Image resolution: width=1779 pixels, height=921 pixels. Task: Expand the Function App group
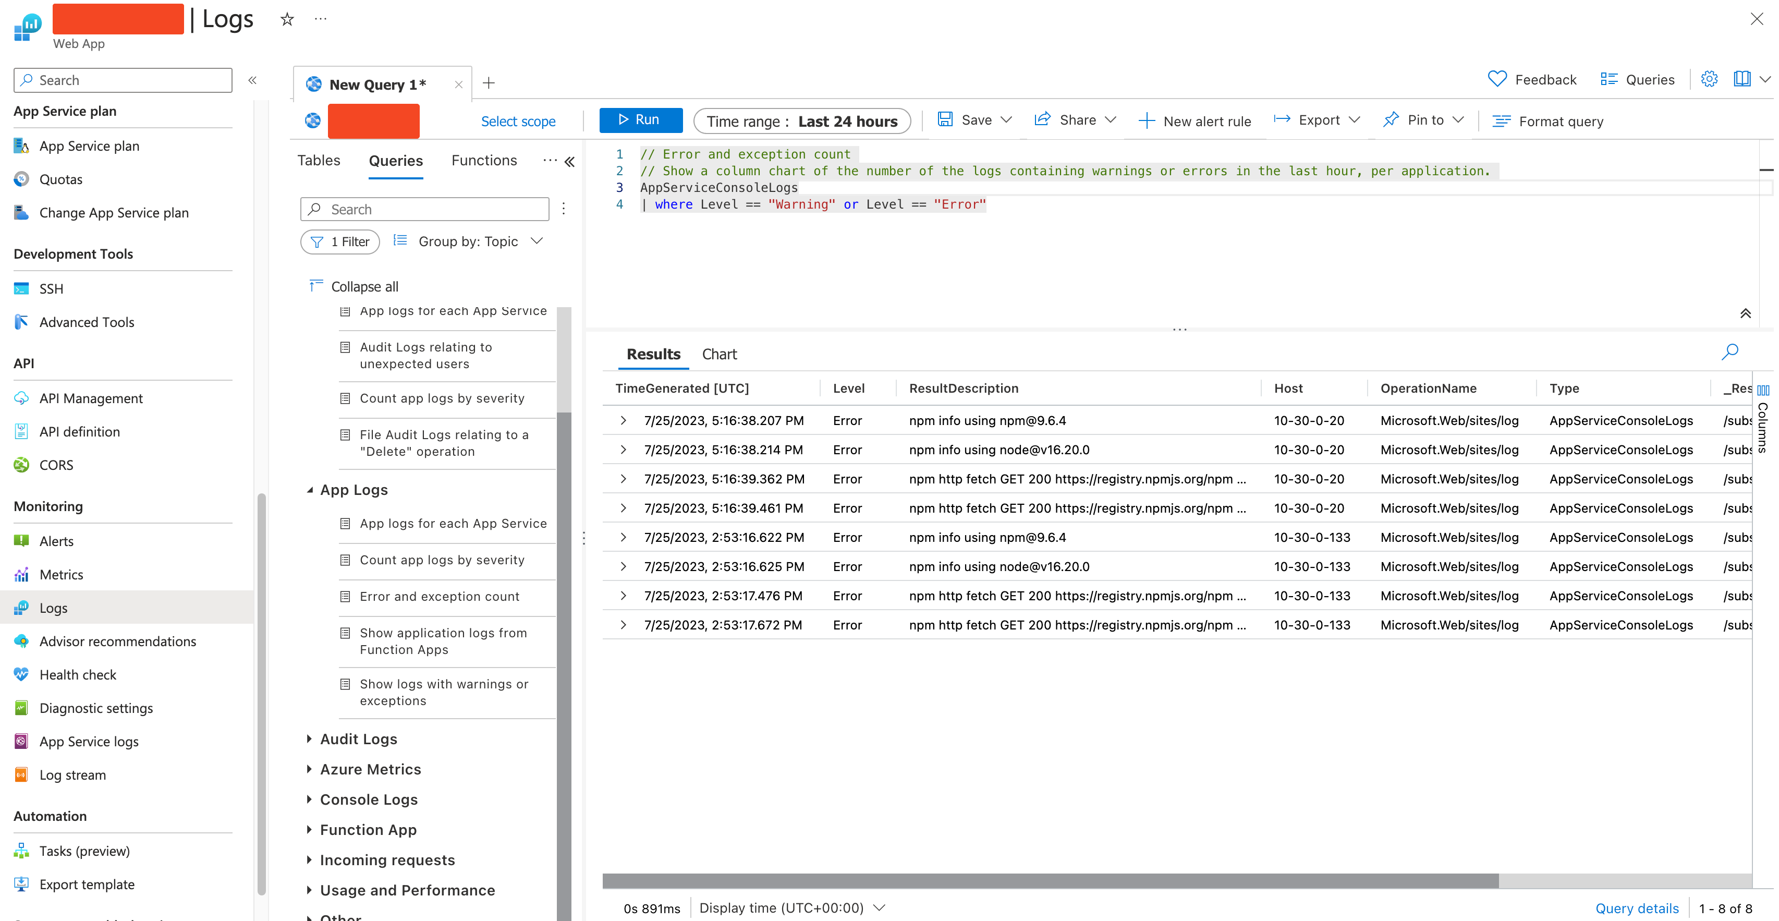[309, 829]
